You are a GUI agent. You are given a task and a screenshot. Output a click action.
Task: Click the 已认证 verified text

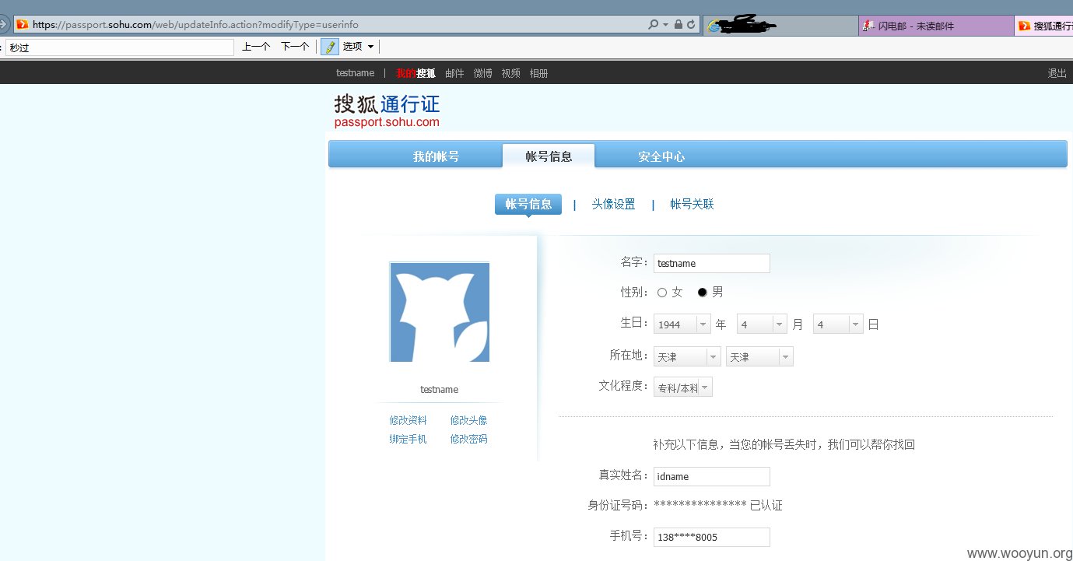tap(766, 506)
